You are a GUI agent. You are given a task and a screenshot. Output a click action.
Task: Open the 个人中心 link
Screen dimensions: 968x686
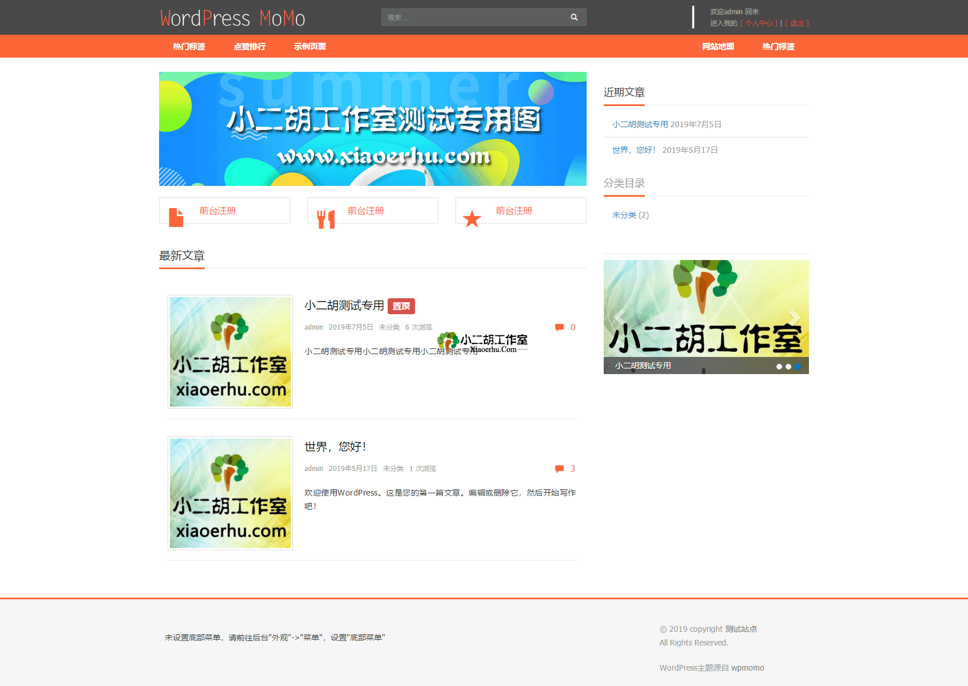pyautogui.click(x=759, y=23)
